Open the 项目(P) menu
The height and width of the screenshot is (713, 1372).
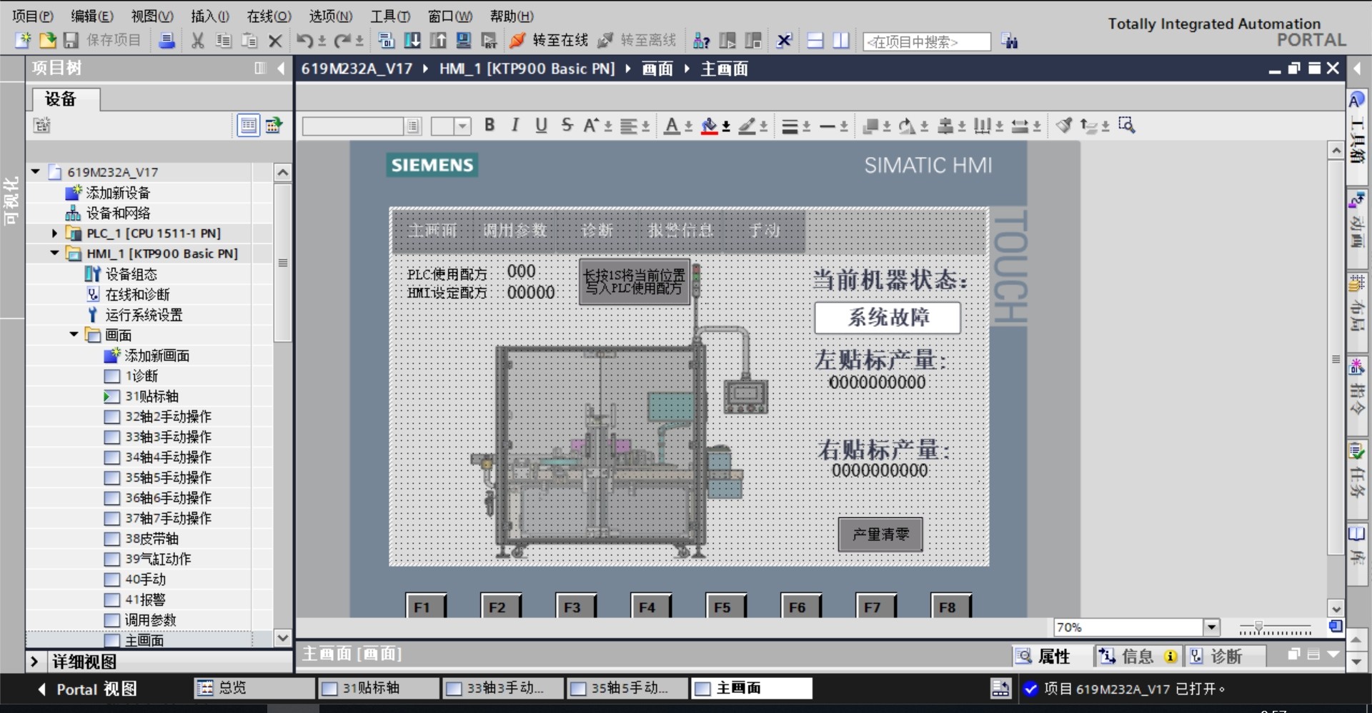pos(33,16)
